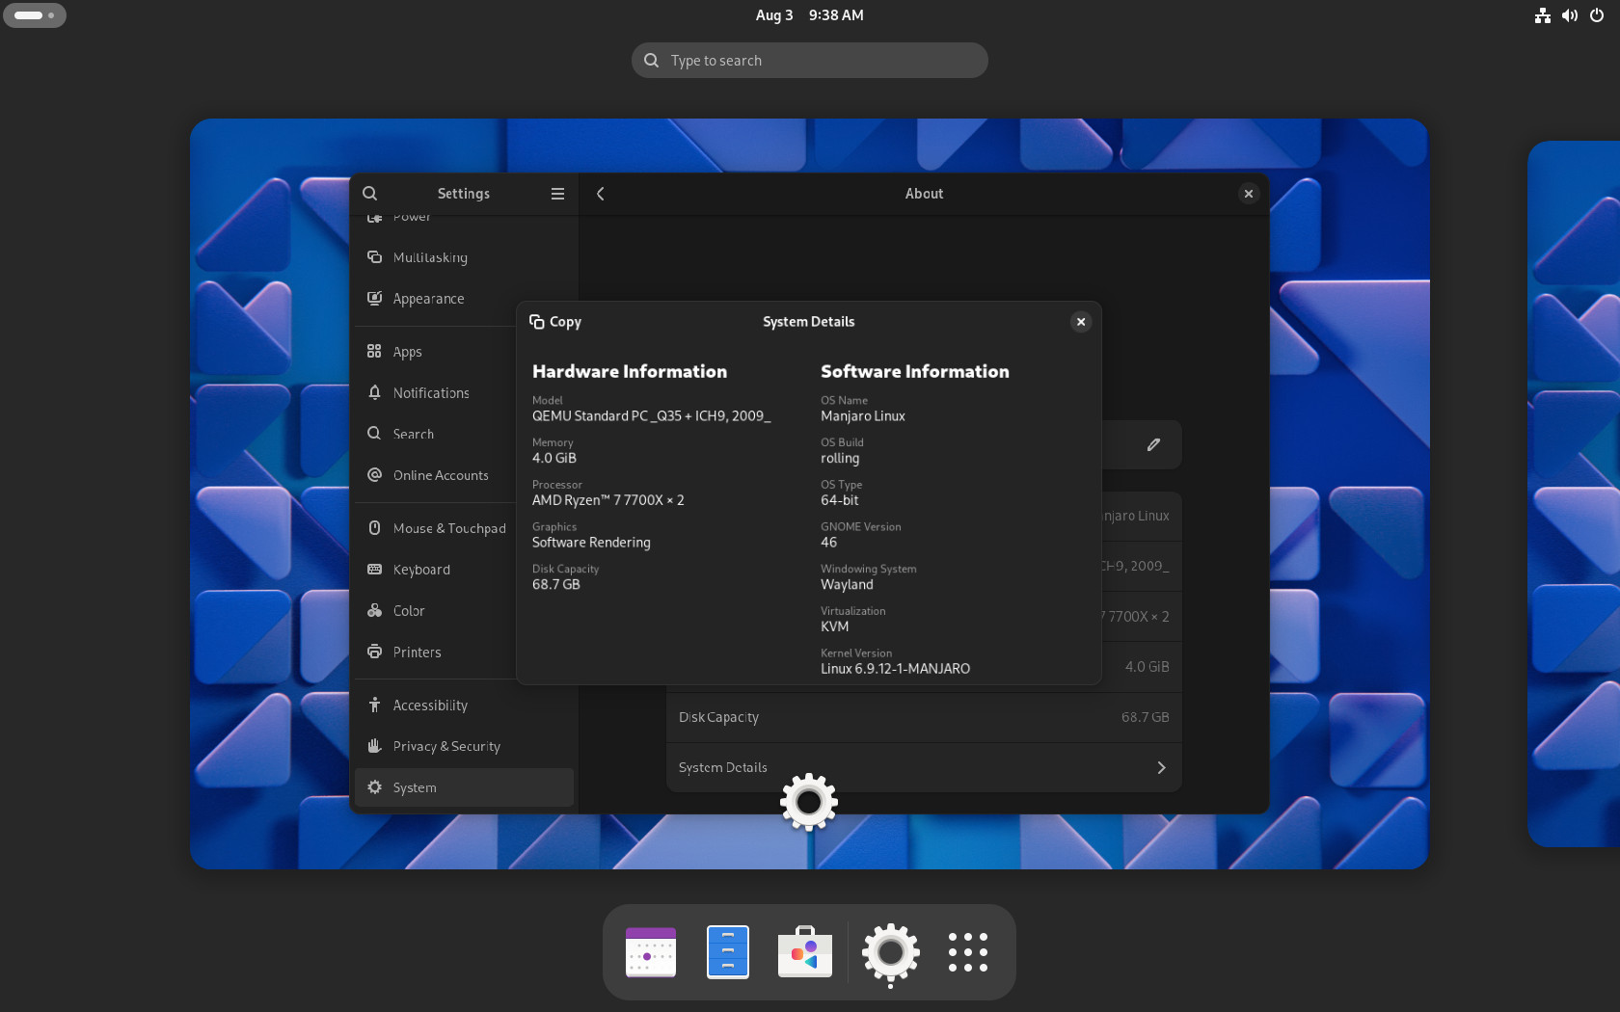Image resolution: width=1620 pixels, height=1012 pixels.
Task: Click the Settings window overlay gear icon
Action: coord(809,802)
